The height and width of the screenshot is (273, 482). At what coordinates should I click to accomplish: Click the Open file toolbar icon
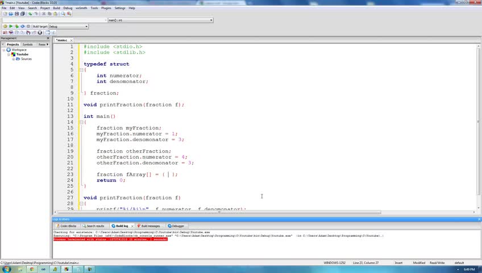click(11, 14)
